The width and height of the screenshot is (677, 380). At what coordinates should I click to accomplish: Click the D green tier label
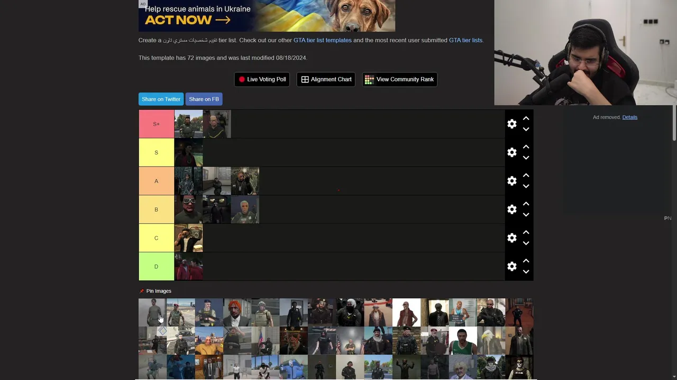(156, 267)
